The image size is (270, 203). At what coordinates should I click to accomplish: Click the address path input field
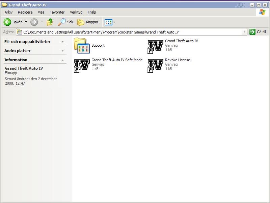point(132,32)
